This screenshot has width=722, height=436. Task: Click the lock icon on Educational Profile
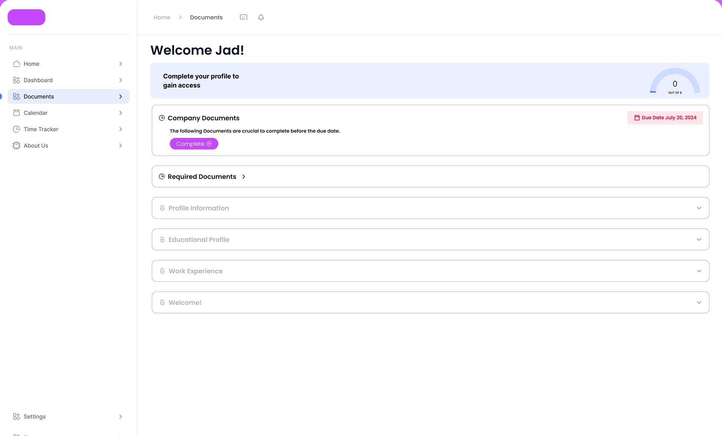162,240
